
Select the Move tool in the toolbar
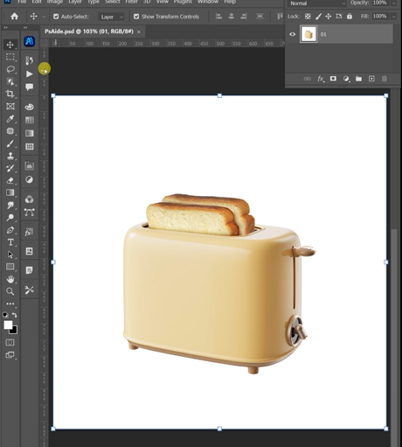pyautogui.click(x=10, y=45)
